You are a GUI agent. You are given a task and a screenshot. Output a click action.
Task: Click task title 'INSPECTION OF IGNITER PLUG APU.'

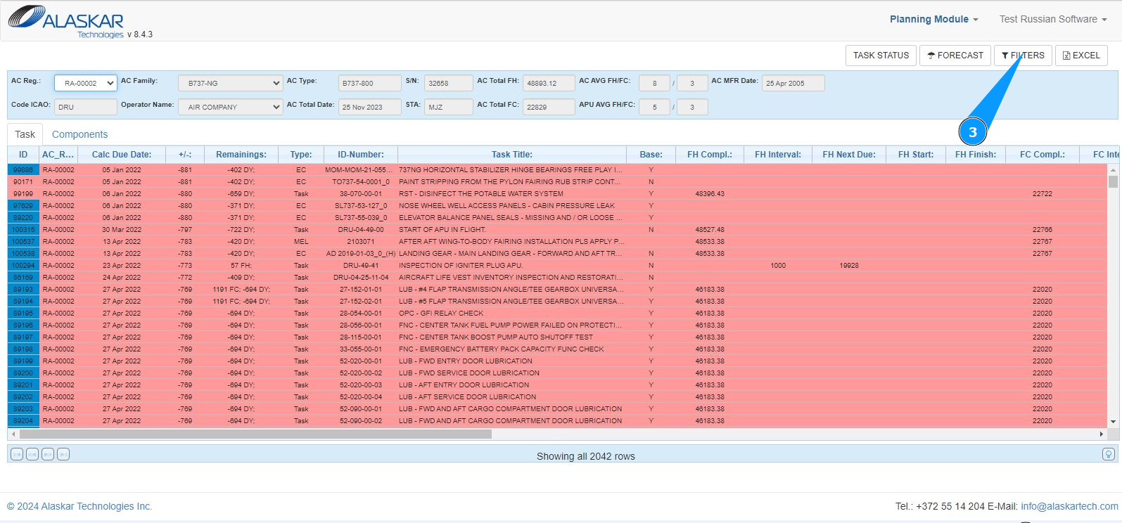461,266
